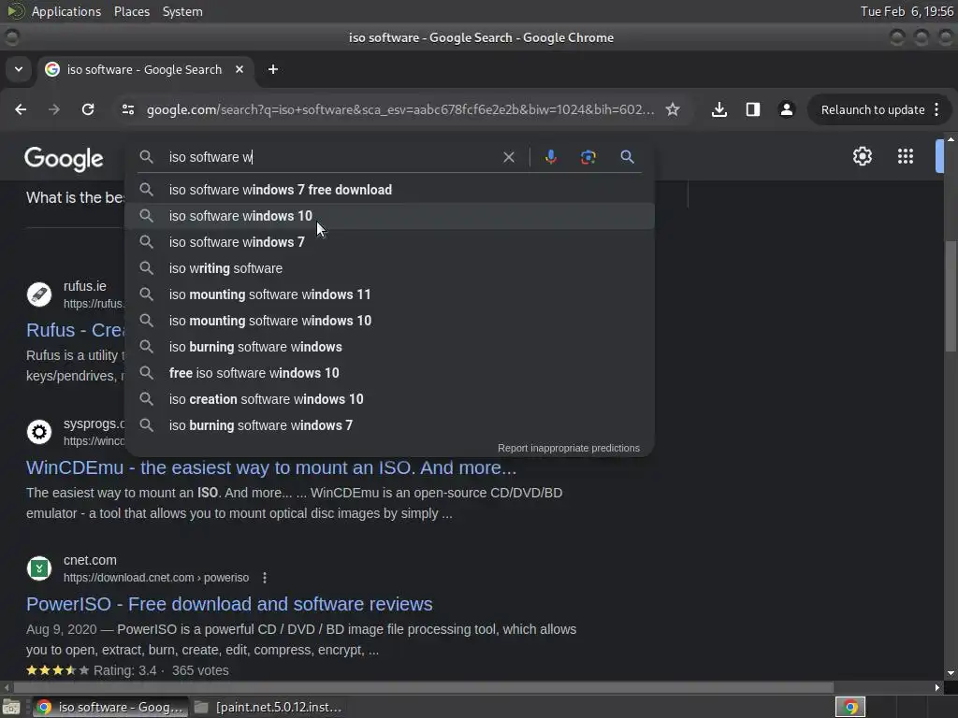Open the tab search dropdown
The width and height of the screenshot is (958, 718).
[19, 69]
